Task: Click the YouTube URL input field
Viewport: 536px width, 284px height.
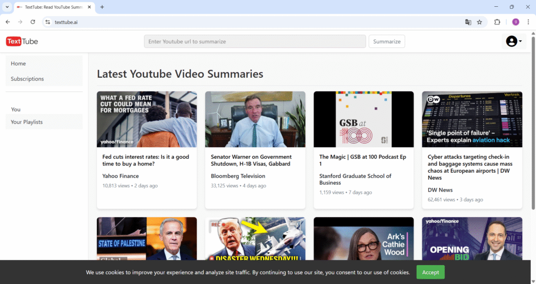Action: point(255,42)
